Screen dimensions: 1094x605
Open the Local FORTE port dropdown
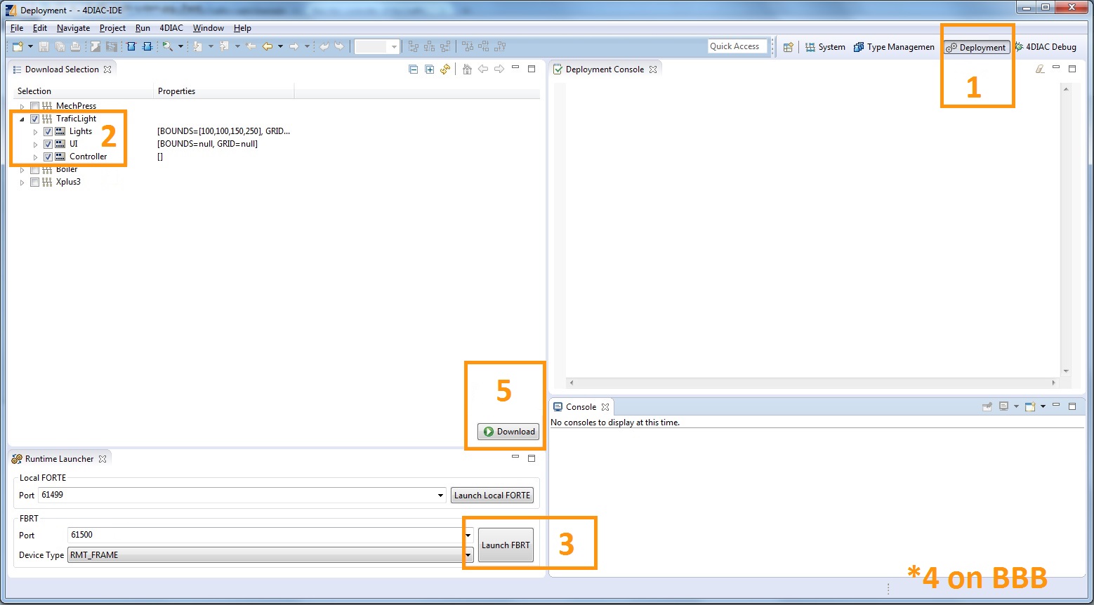click(440, 496)
